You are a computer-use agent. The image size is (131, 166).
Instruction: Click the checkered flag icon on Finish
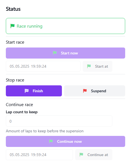[27, 91]
